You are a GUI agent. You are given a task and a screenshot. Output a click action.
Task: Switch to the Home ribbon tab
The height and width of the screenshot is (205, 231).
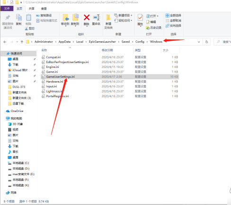(19, 9)
